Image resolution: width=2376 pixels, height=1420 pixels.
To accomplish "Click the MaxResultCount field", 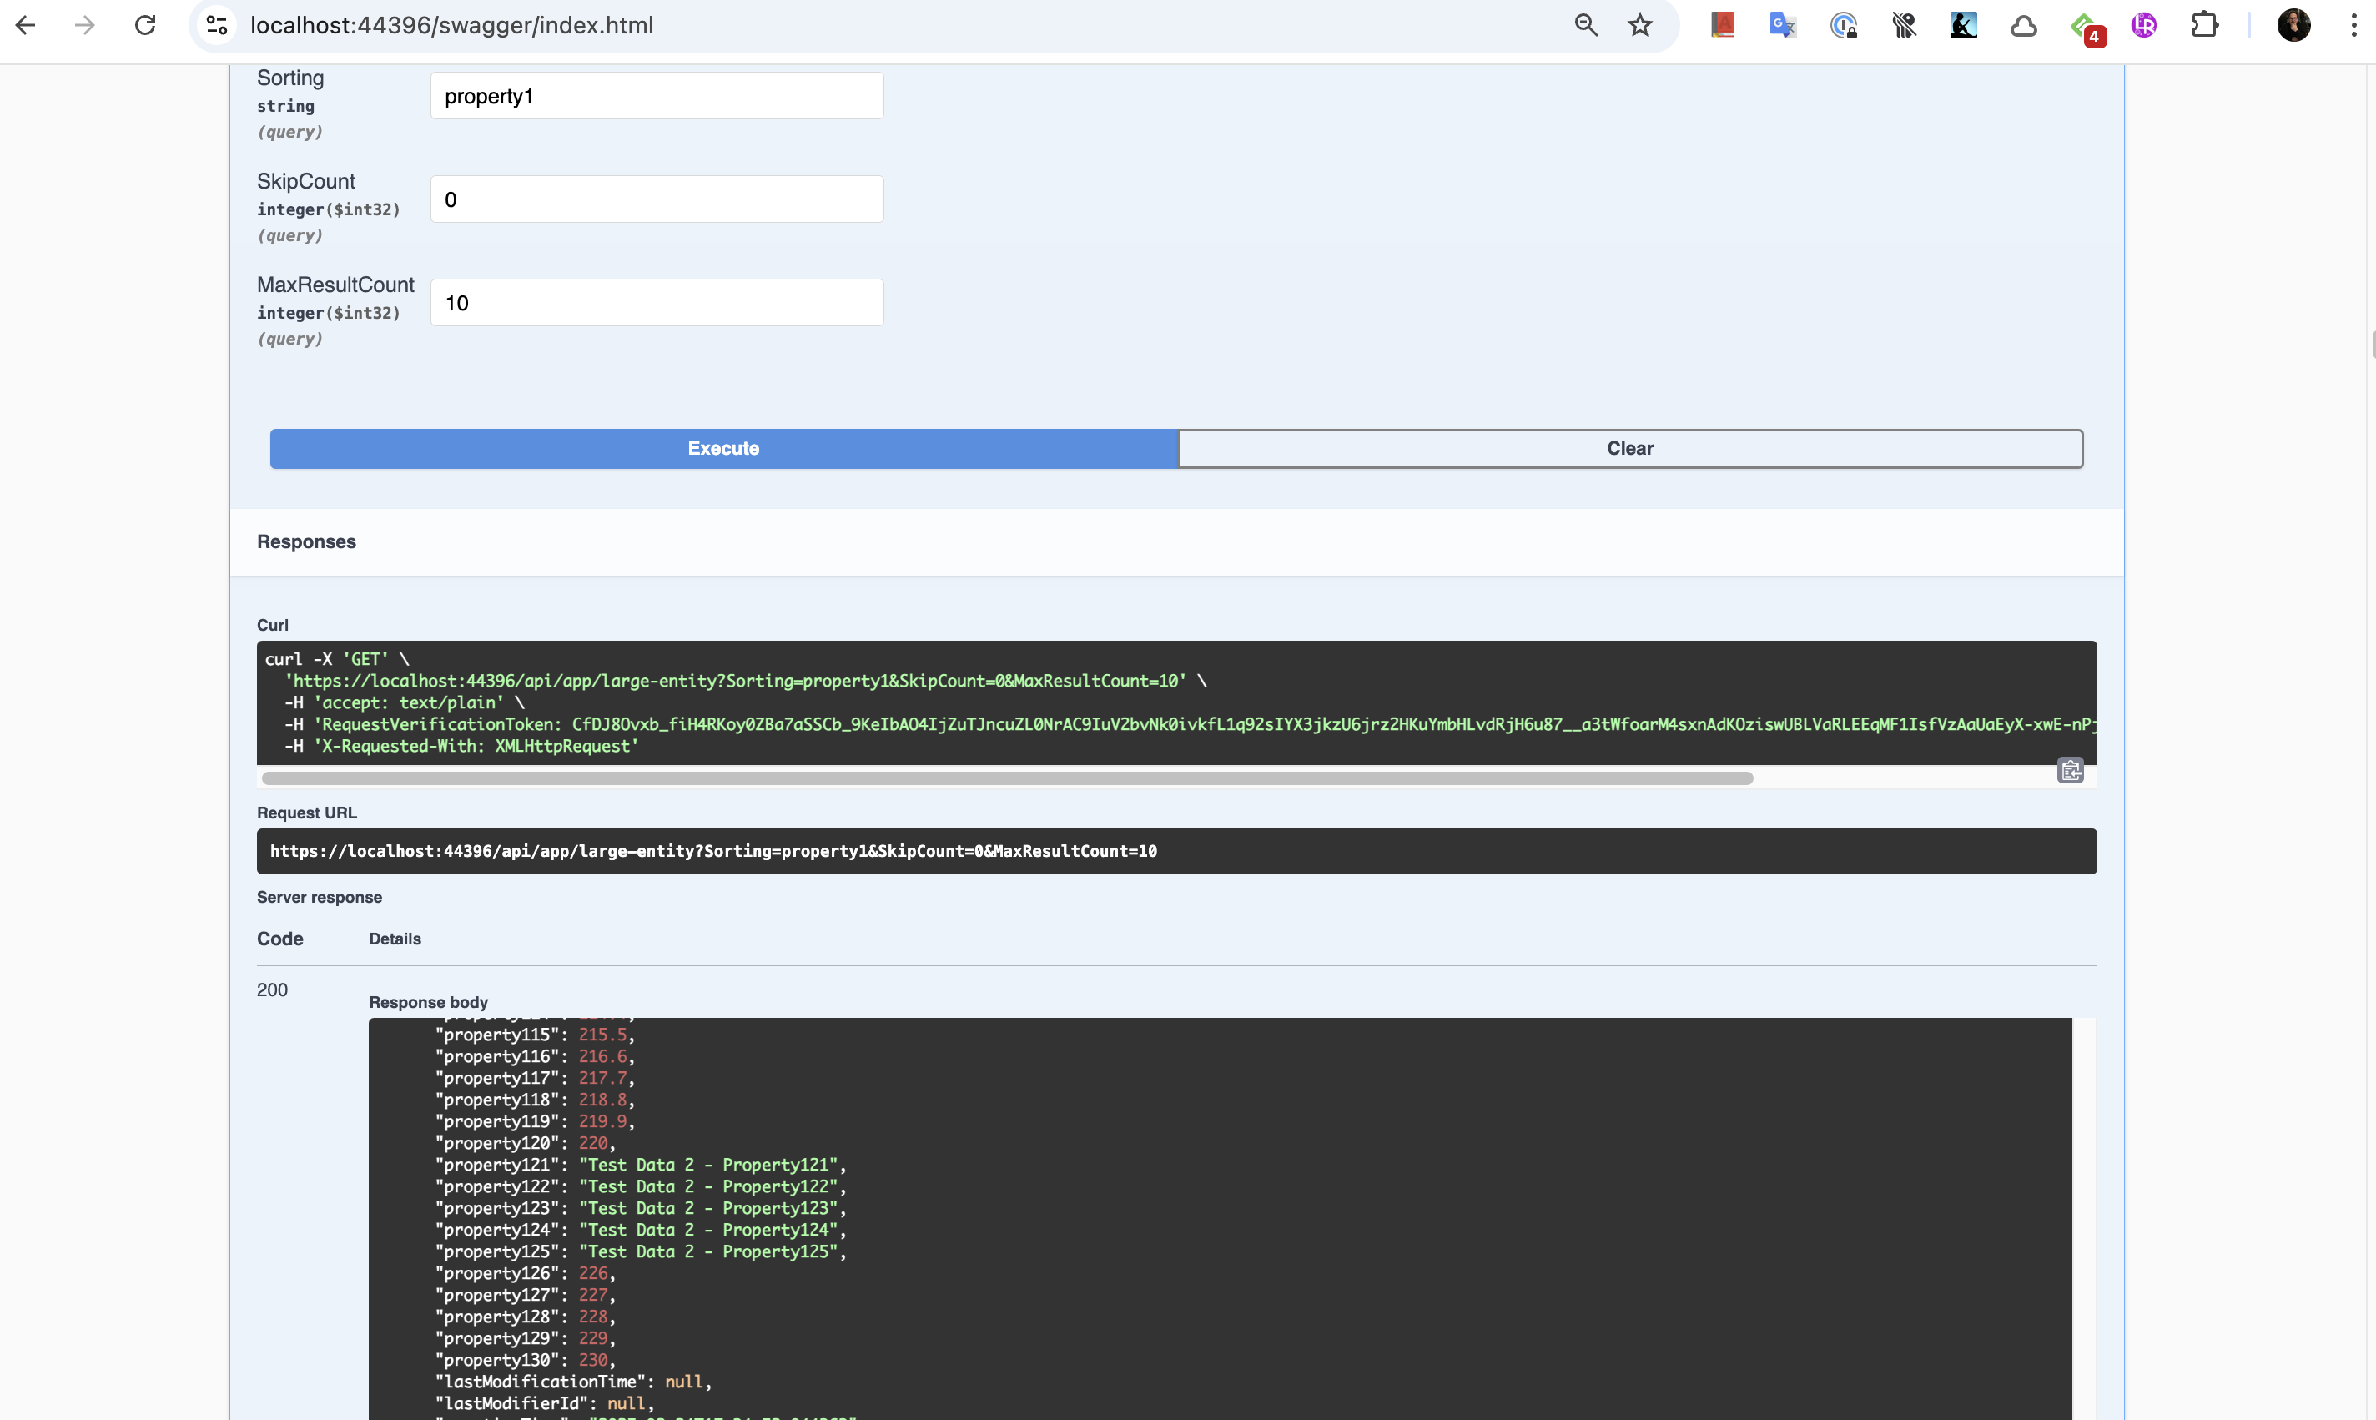I will (x=657, y=304).
